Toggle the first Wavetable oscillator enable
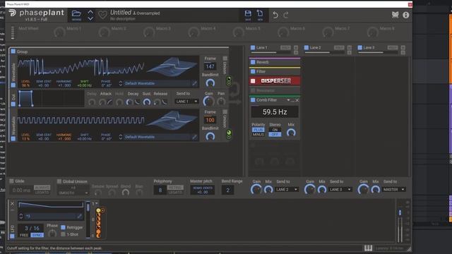Viewport: 452px width, 254px height. [13, 85]
